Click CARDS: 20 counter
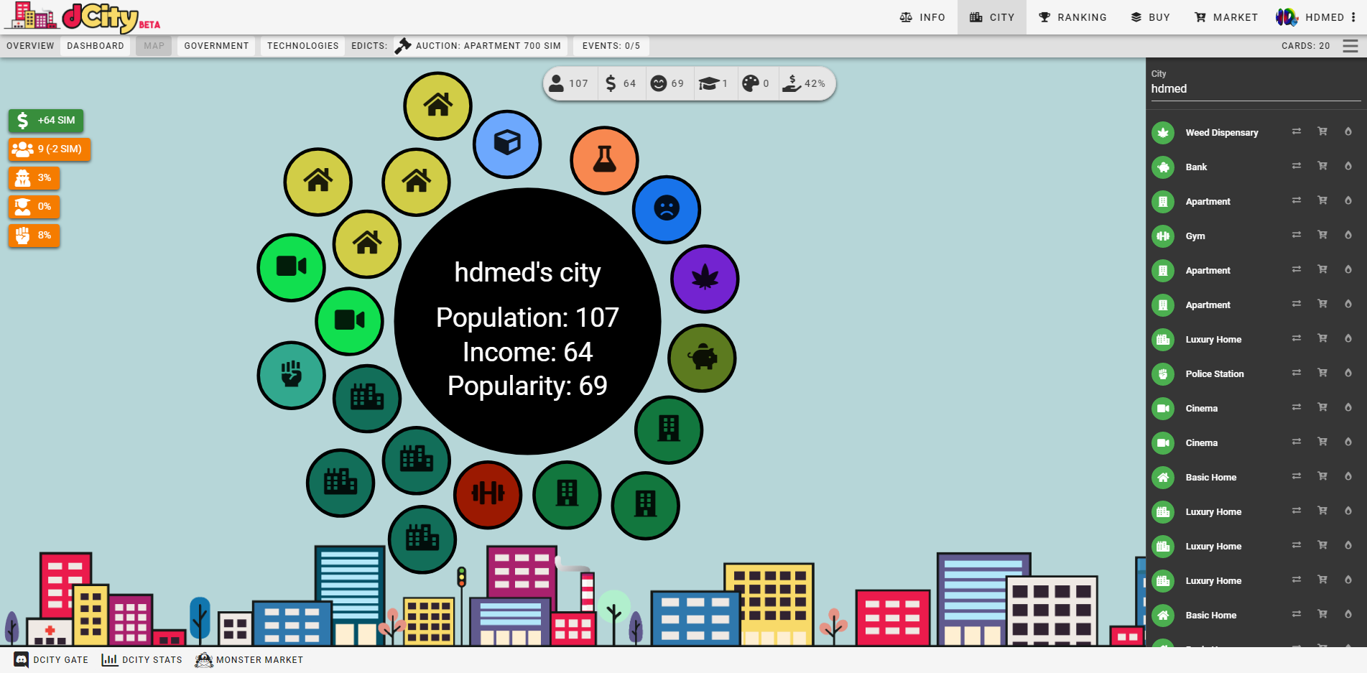This screenshot has width=1367, height=673. (1305, 46)
